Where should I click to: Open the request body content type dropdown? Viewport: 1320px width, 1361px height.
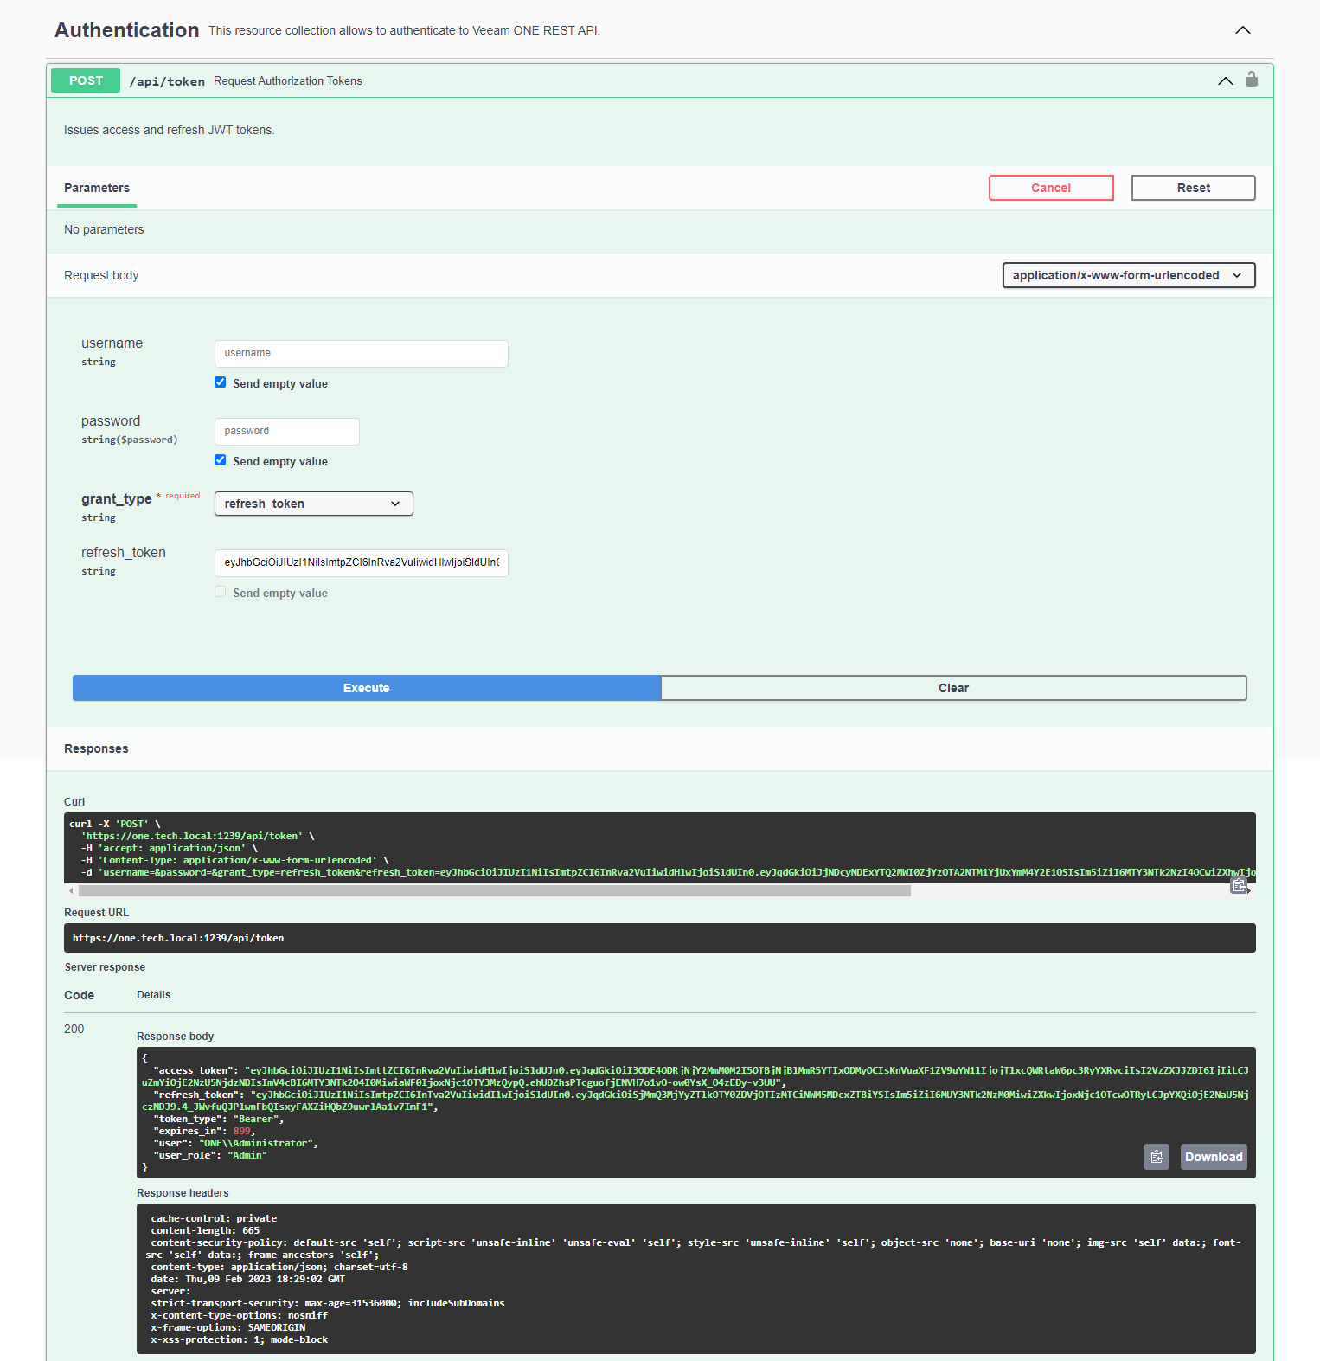coord(1129,275)
